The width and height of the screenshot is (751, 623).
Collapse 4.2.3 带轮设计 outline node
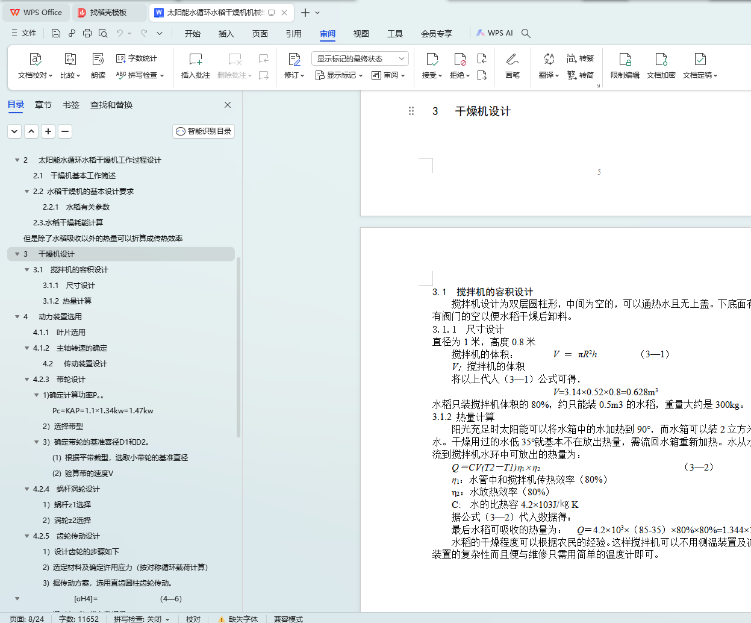[x=26, y=380]
